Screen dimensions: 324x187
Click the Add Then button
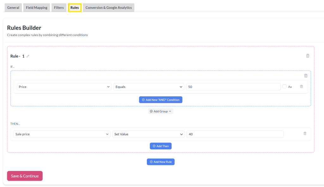point(161,146)
